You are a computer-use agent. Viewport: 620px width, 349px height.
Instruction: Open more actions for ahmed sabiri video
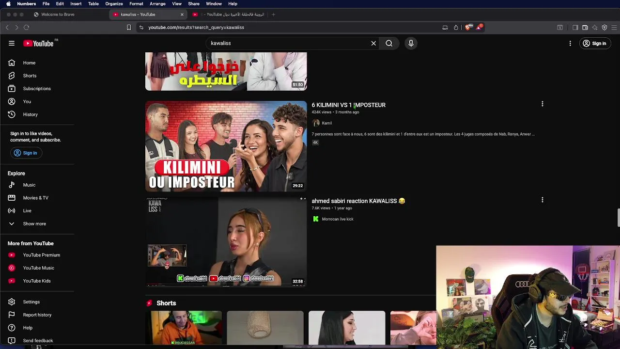pos(542,200)
